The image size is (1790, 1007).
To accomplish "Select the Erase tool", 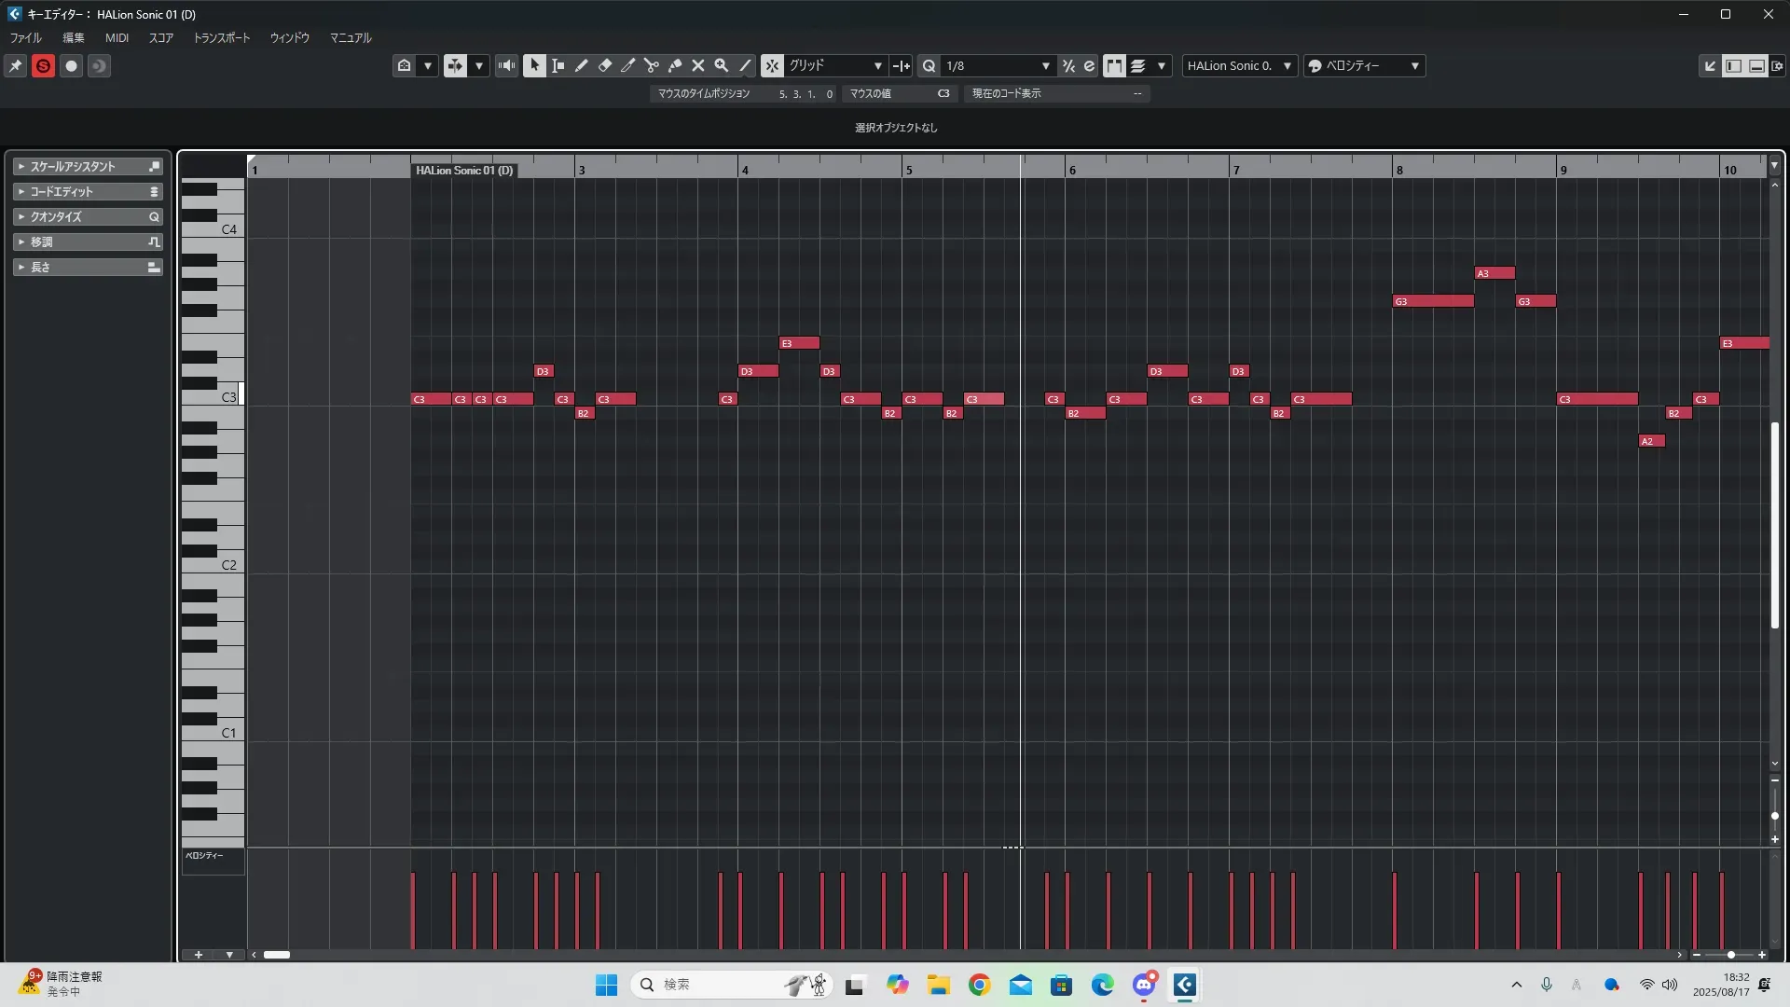I will (604, 65).
